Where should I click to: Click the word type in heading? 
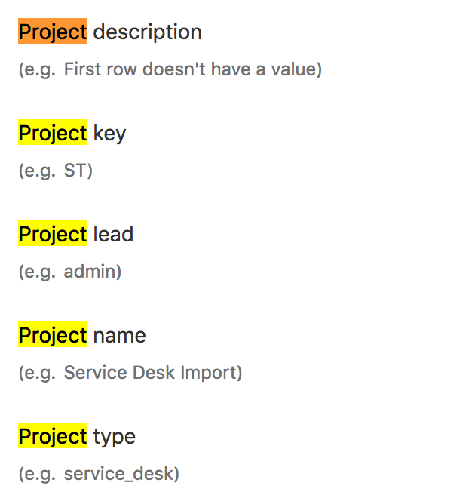(115, 437)
